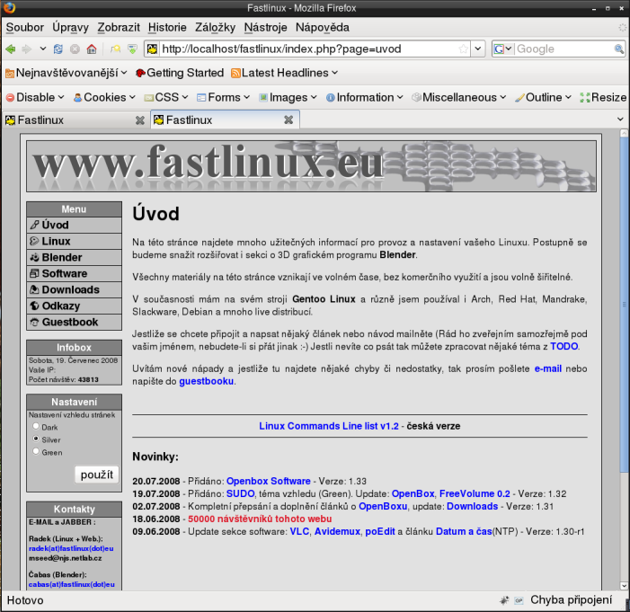
Task: Click the bookmark star in URL bar
Action: [x=463, y=49]
